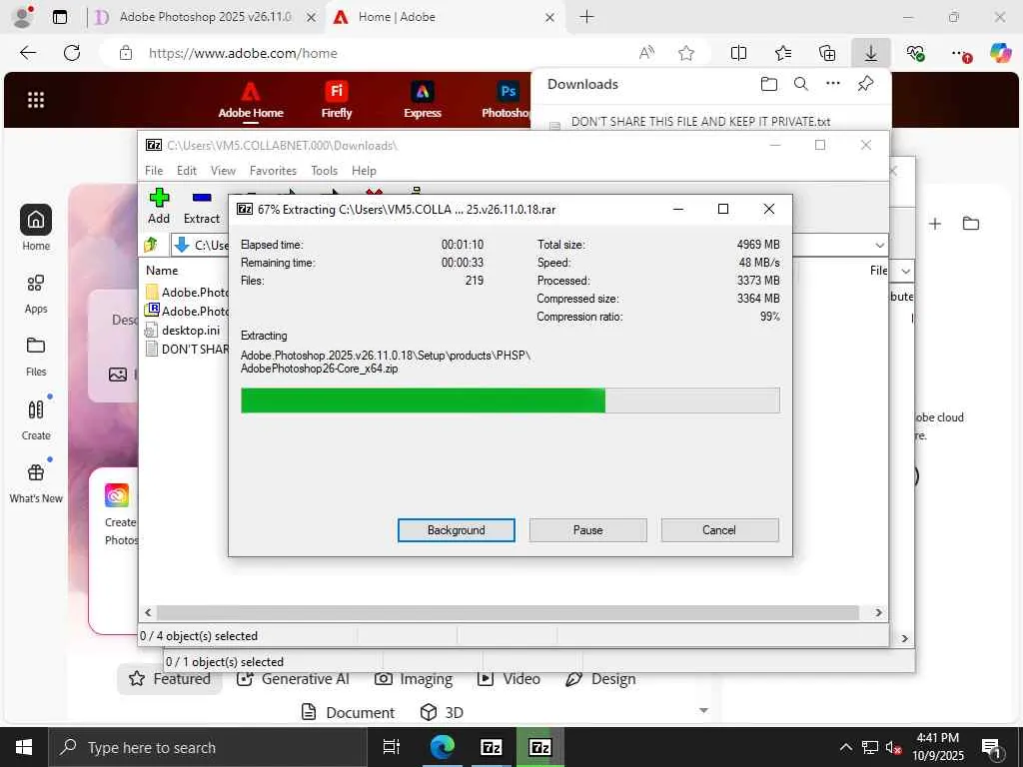This screenshot has width=1023, height=767.
Task: Click the Extract toolbar icon in 7-Zip
Action: pos(202,206)
